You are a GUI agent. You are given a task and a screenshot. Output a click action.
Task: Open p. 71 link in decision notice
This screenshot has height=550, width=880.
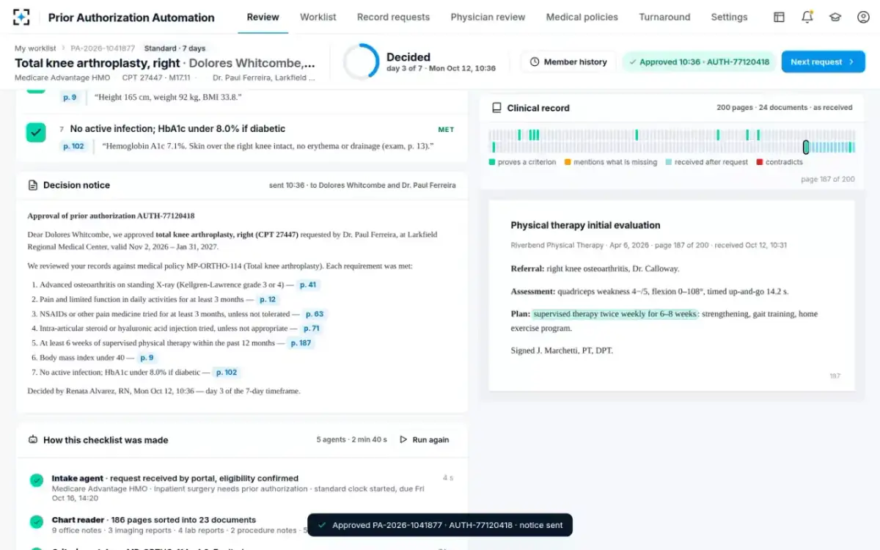point(312,329)
